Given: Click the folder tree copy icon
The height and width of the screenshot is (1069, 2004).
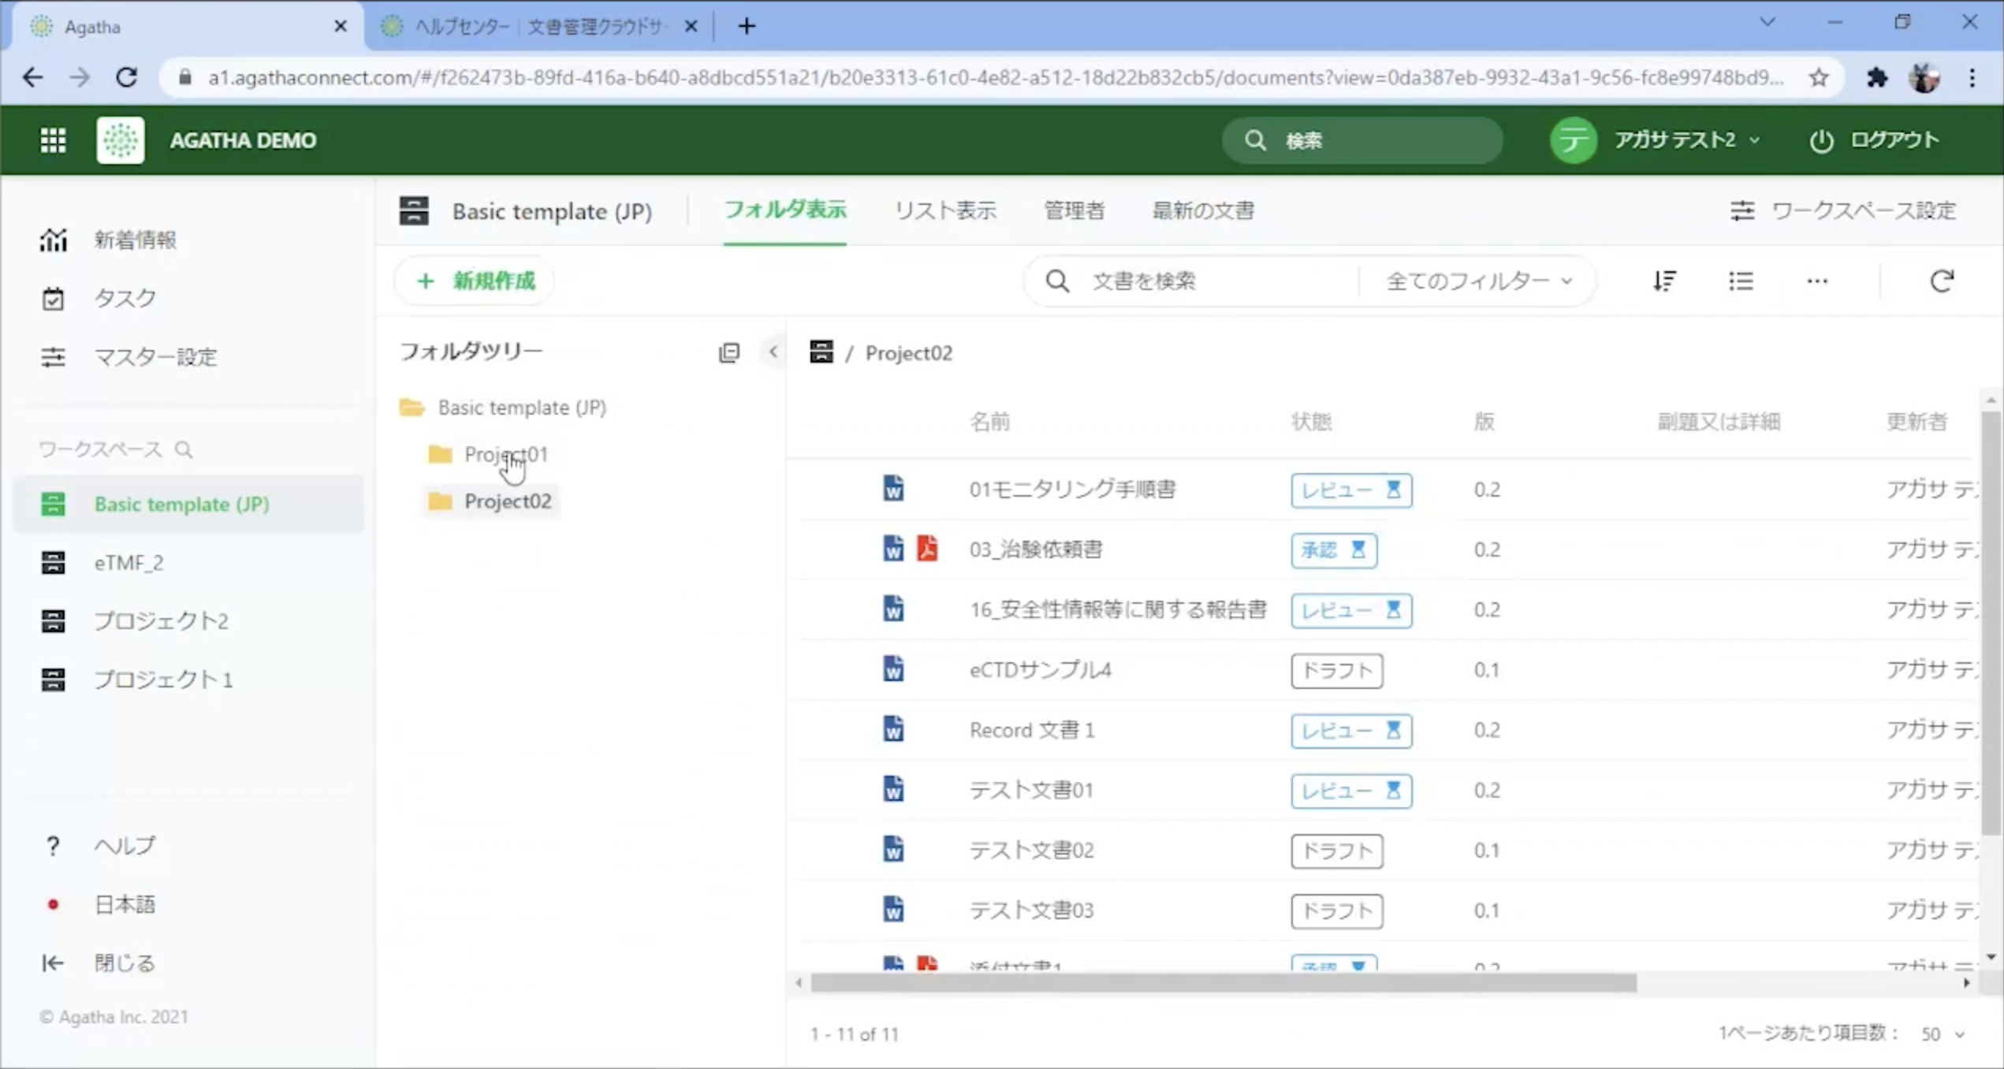Looking at the screenshot, I should point(729,352).
